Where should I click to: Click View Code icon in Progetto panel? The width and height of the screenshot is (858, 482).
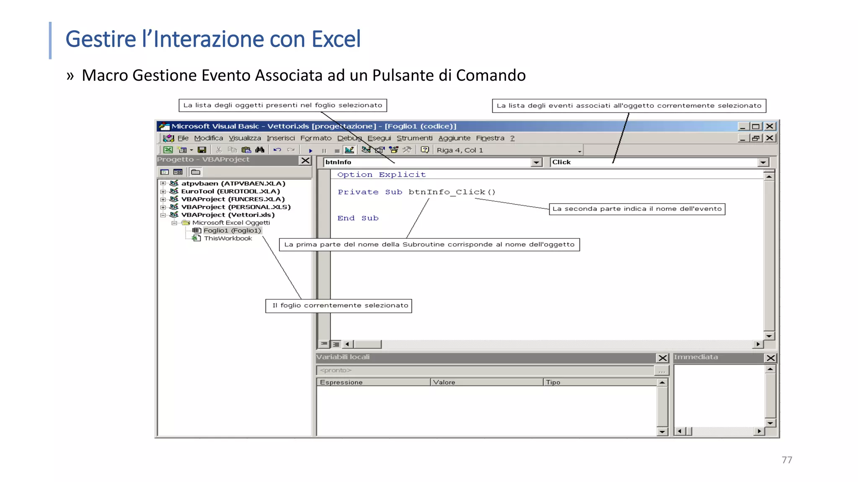[164, 172]
